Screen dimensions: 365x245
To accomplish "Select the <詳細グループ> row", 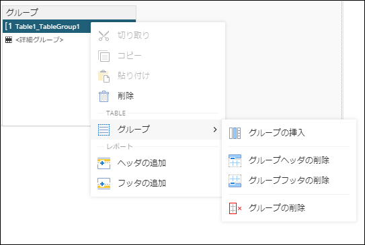I will (x=46, y=40).
